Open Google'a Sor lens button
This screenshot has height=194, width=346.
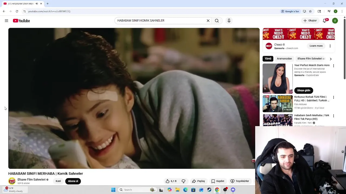tap(290, 11)
